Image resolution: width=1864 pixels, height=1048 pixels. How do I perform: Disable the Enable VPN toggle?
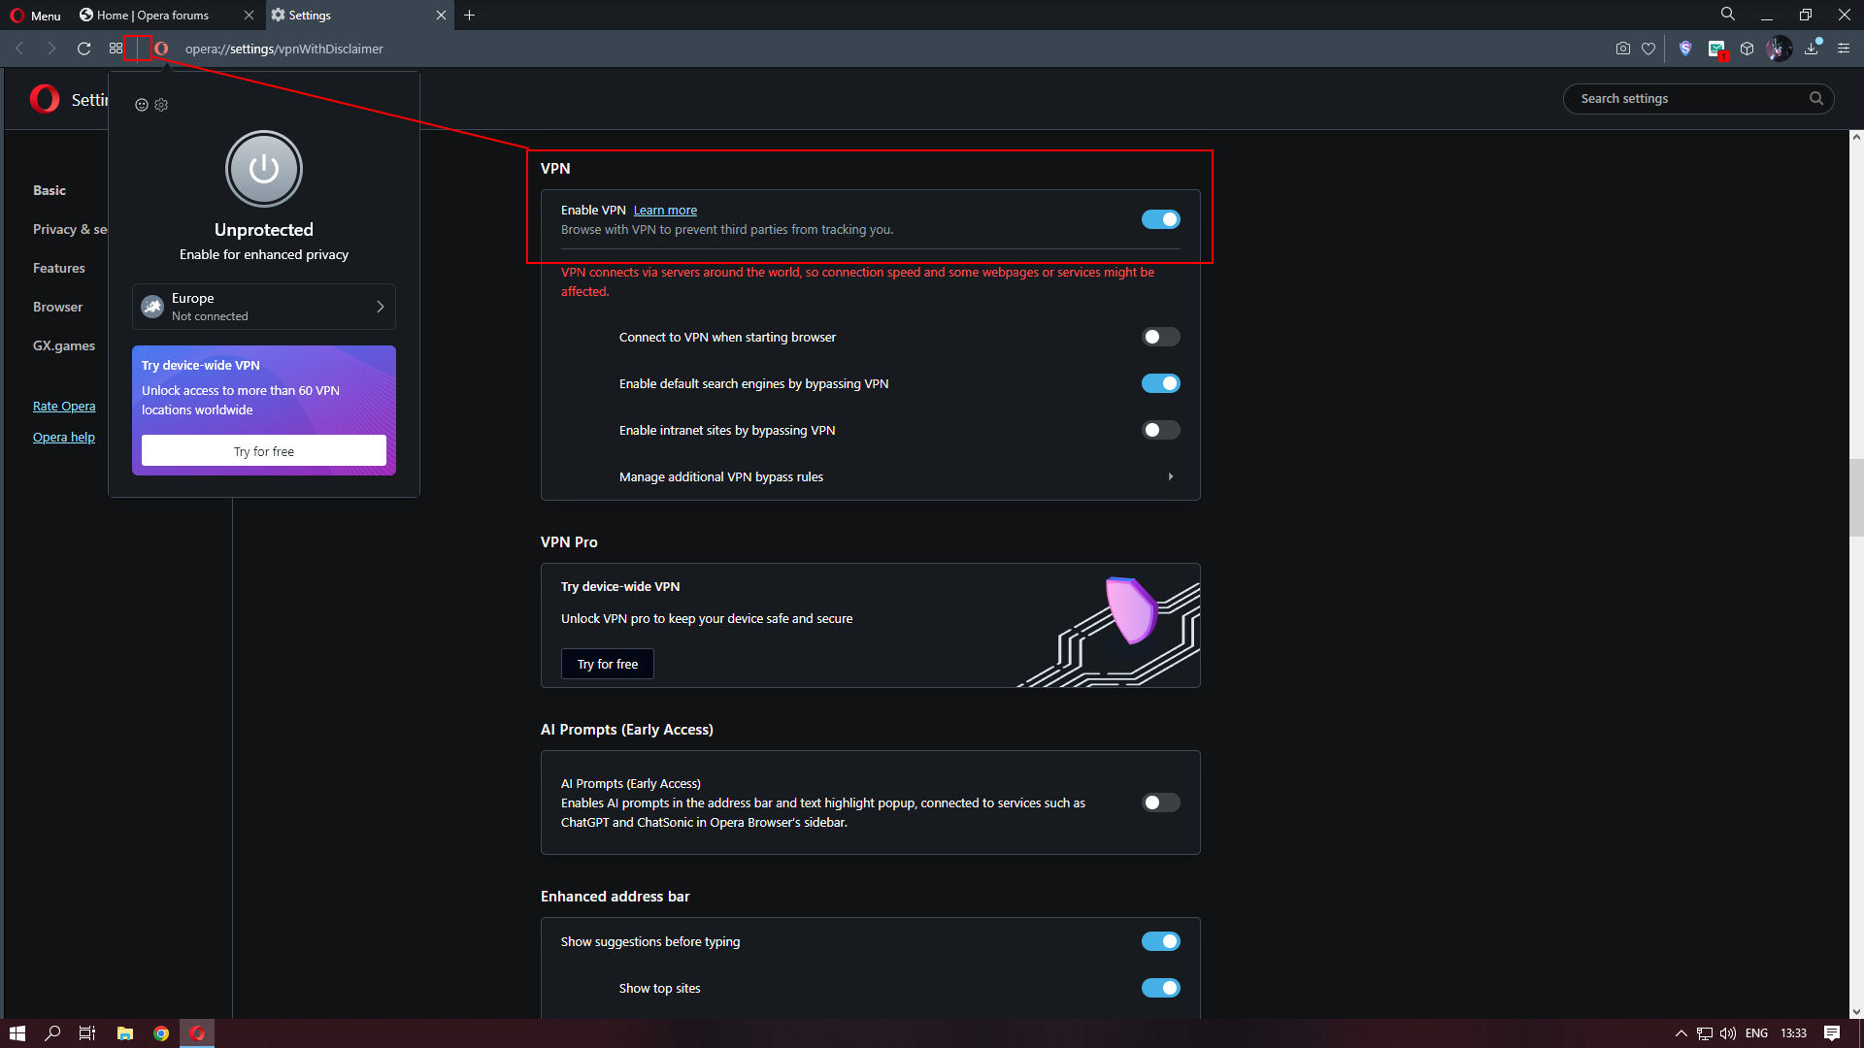coord(1160,219)
